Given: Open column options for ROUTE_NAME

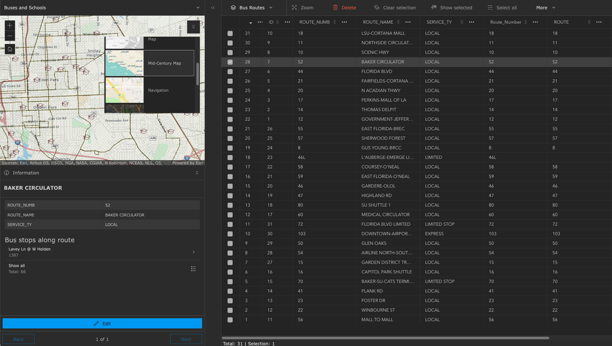Looking at the screenshot, I should pyautogui.click(x=408, y=22).
